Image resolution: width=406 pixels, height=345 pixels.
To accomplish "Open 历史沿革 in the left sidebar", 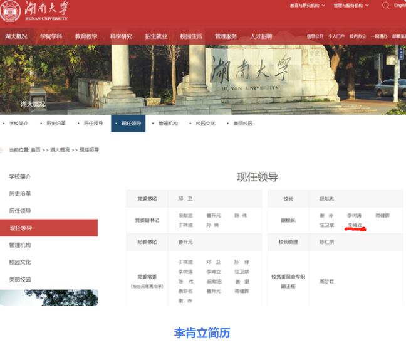I will click(x=20, y=194).
